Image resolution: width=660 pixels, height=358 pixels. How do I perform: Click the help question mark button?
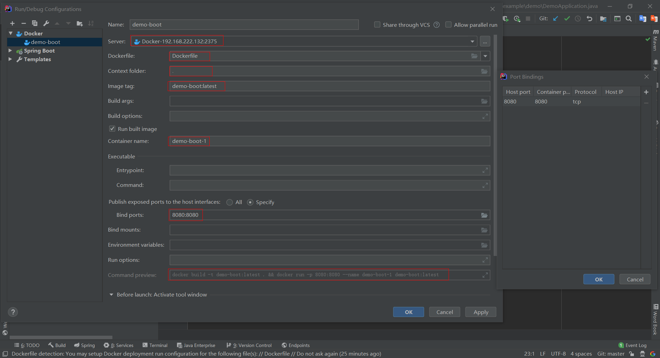tap(13, 312)
